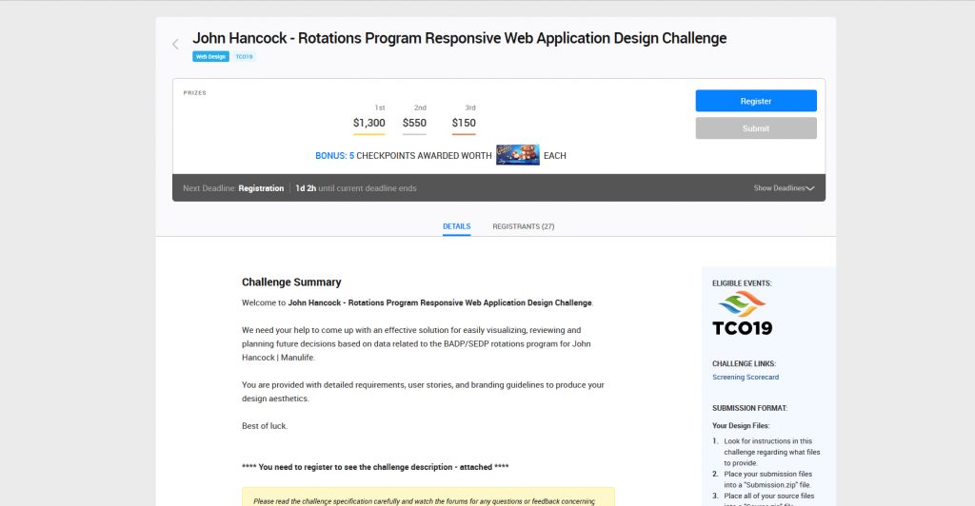Click the 'BONUS: 5' checkpoints text
Image resolution: width=975 pixels, height=506 pixels.
click(334, 156)
